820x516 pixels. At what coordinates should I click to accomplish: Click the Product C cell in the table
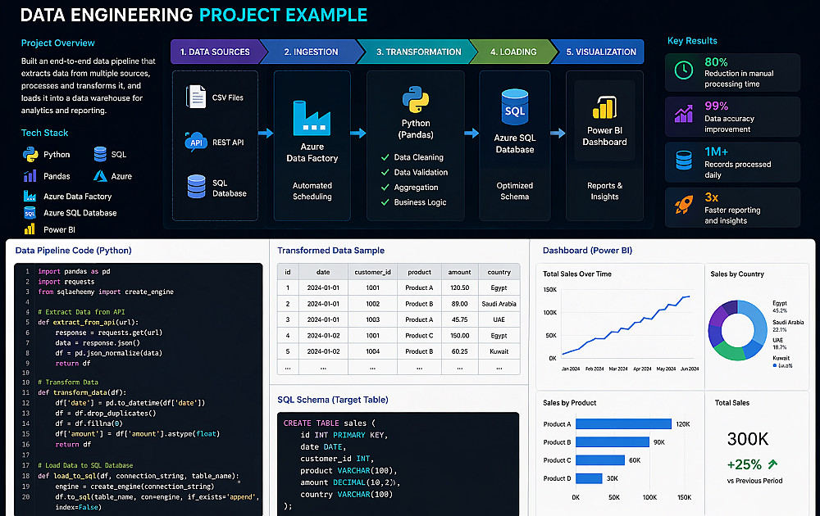click(419, 335)
